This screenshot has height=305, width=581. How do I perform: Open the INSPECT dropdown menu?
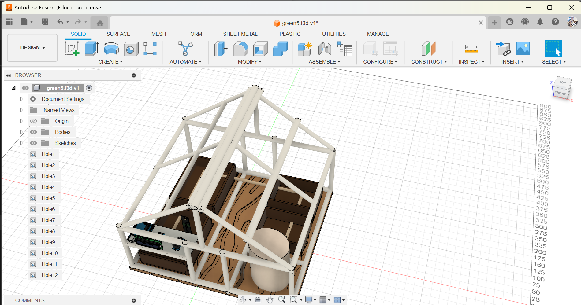click(471, 62)
